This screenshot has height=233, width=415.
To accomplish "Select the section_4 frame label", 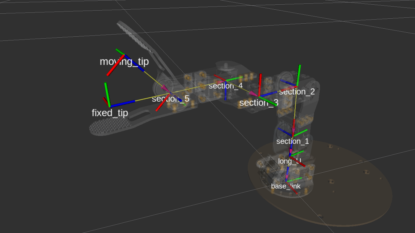I will click(x=225, y=86).
